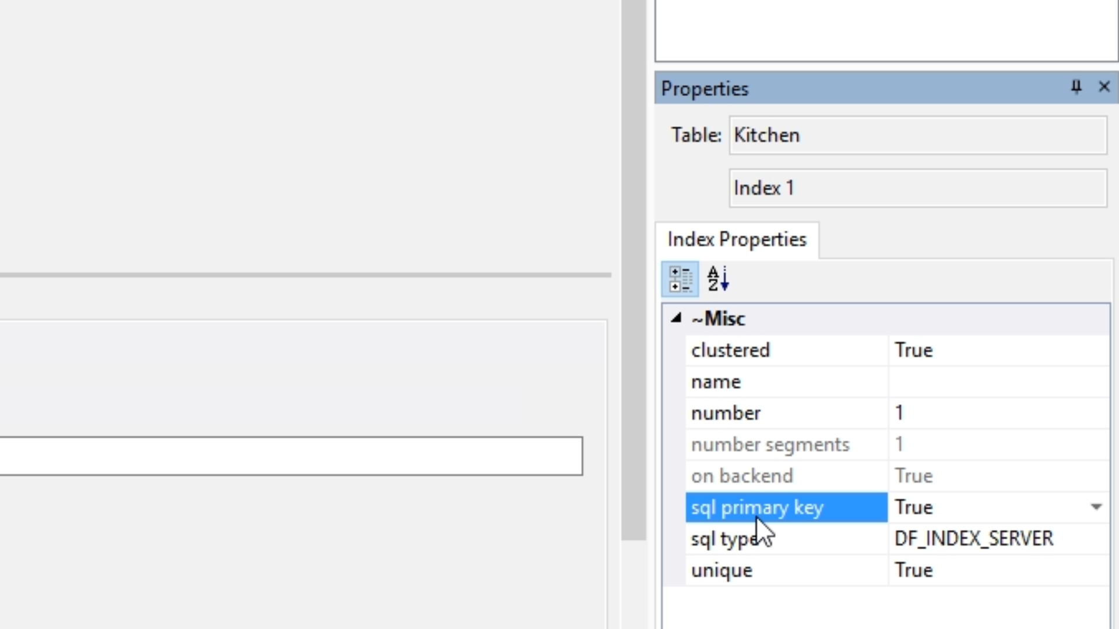Click the wide empty text box on the left
This screenshot has width=1119, height=629.
pos(291,456)
